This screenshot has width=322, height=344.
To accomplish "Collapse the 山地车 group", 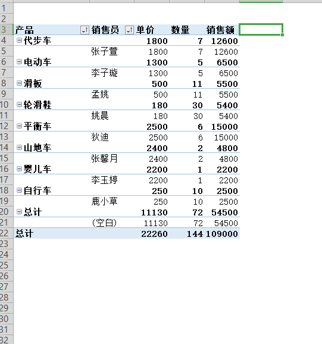I will [x=19, y=148].
